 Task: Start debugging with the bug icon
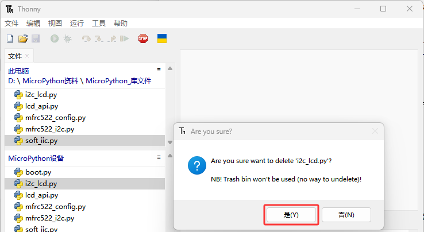coord(67,38)
